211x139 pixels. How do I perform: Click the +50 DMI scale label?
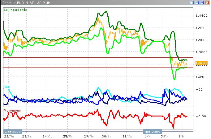200,90
